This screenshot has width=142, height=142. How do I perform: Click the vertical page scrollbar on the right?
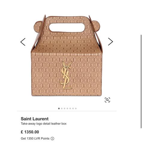coord(141,81)
